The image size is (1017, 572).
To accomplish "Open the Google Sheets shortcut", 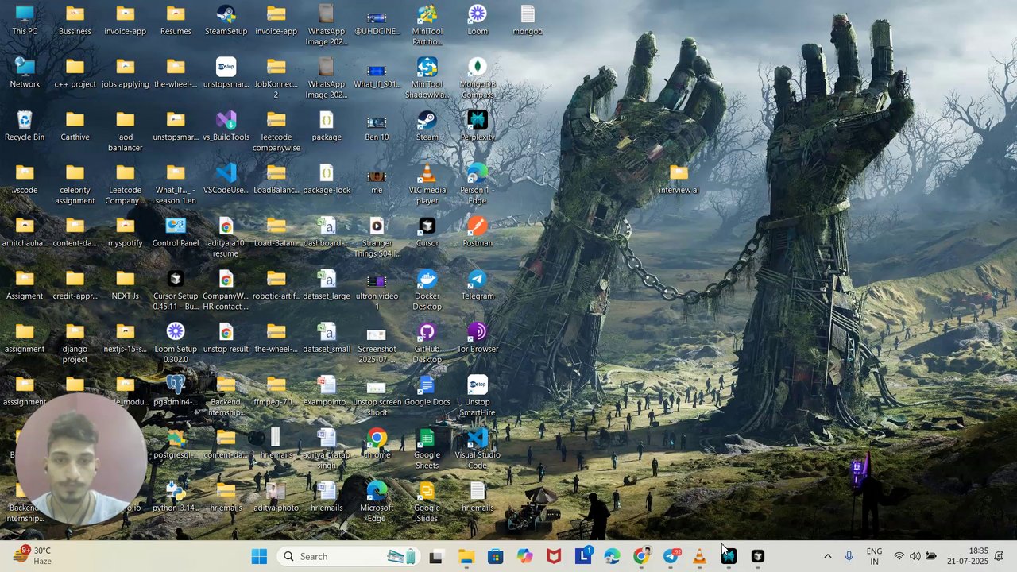I will (427, 449).
